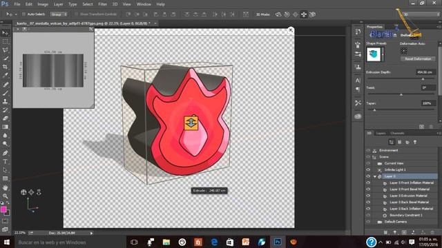
Task: Select the Dodge tool
Action: (x=5, y=144)
